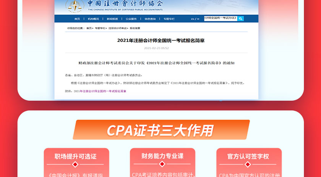Screen dimensions: 321x177
Task: Click the search magnifier button
Action: point(240,19)
